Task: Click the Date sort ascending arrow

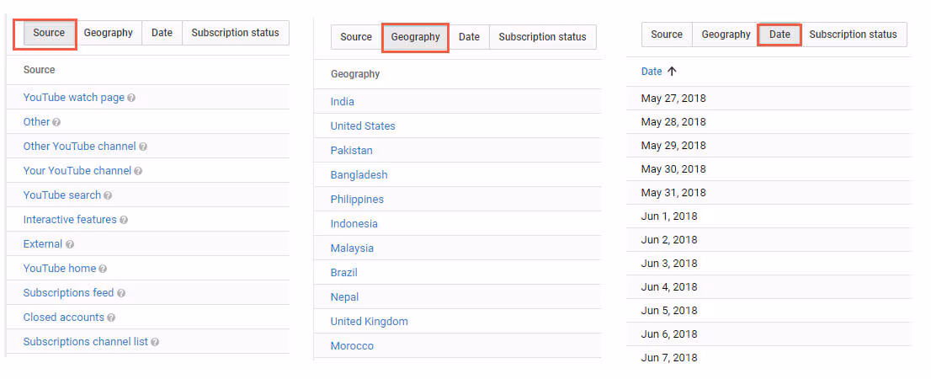Action: (672, 72)
